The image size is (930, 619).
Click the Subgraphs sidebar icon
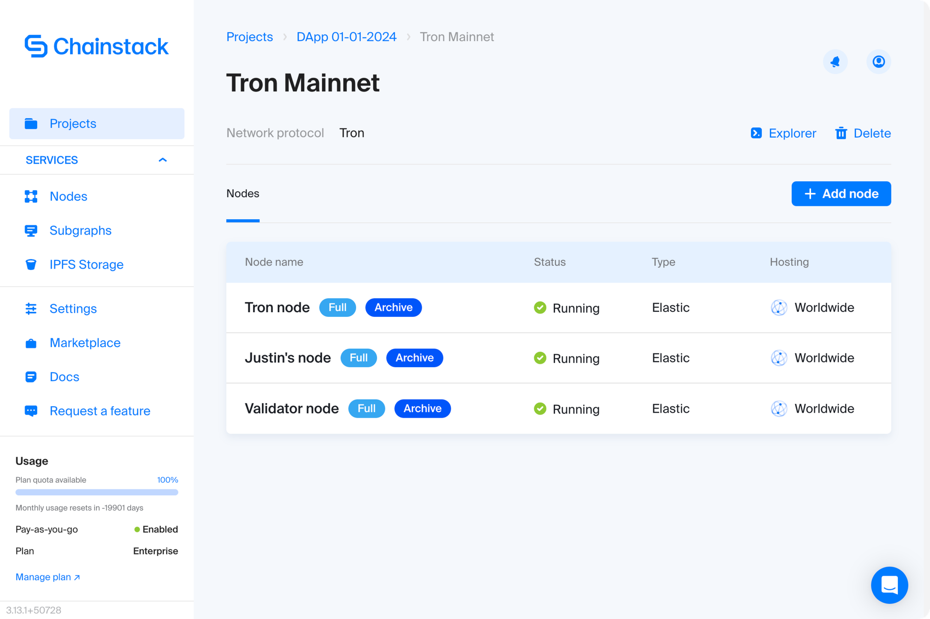pyautogui.click(x=31, y=230)
